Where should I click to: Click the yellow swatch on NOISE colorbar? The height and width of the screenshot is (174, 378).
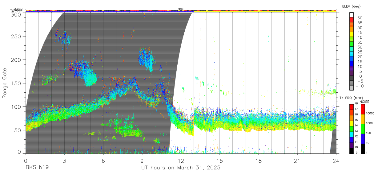362,119
